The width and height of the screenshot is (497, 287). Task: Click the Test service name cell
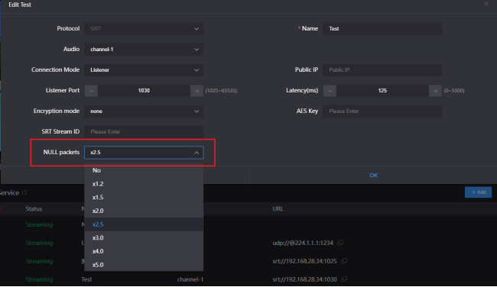coord(86,279)
